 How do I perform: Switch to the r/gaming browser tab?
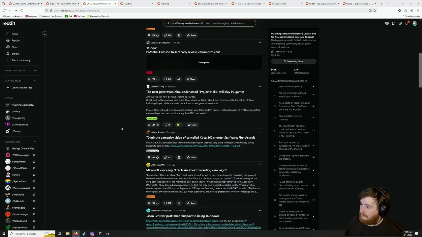point(174,4)
